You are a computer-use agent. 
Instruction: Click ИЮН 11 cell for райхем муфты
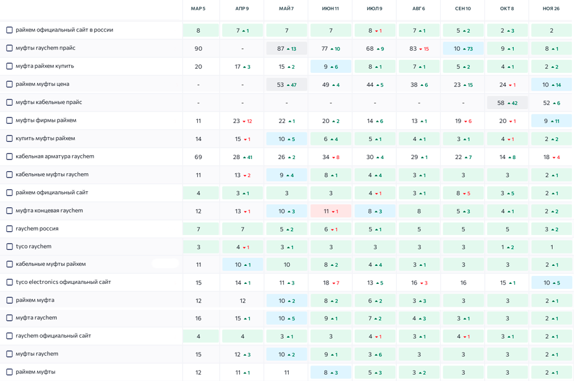click(330, 372)
